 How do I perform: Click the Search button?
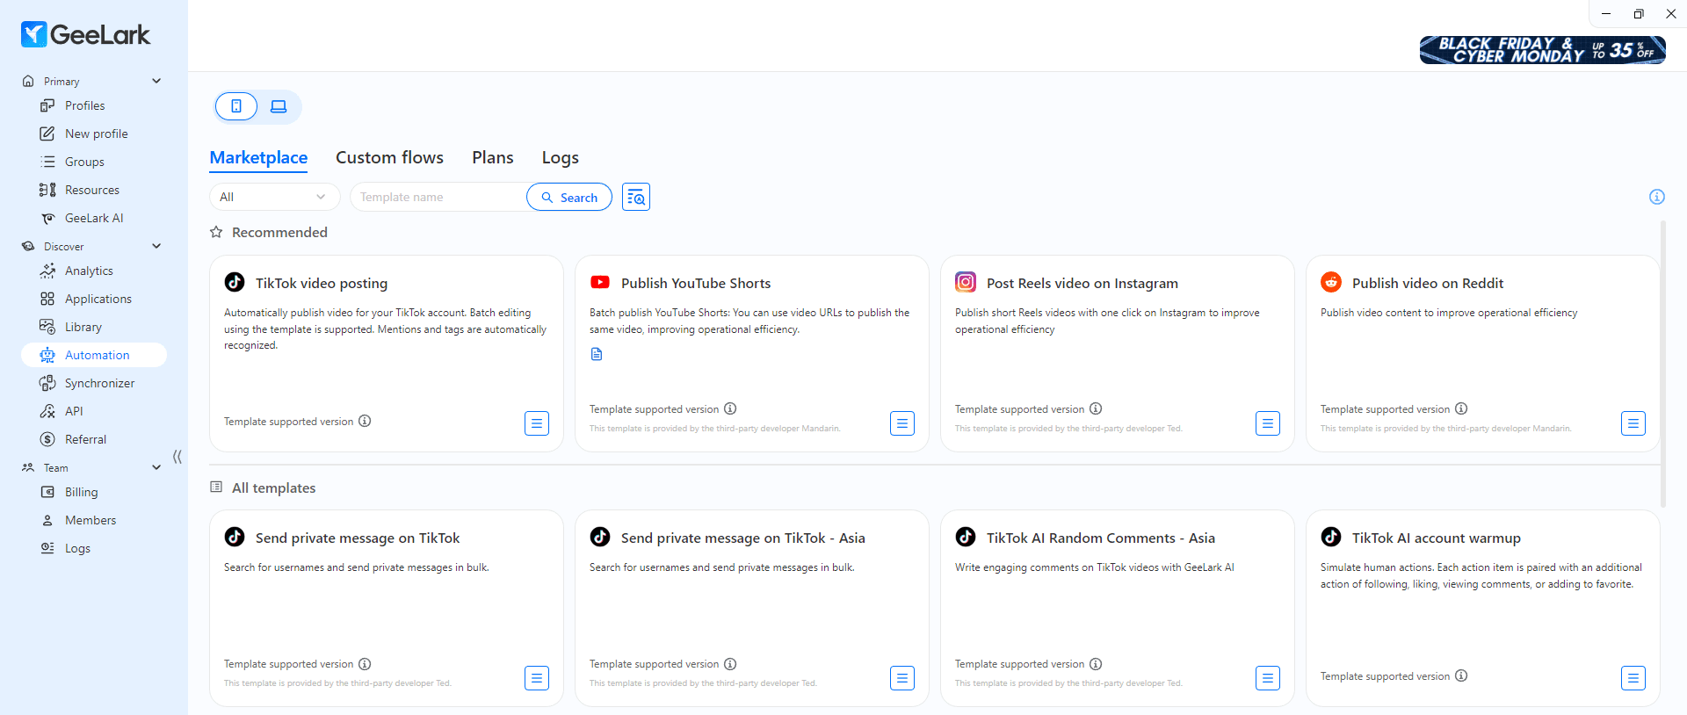point(568,197)
